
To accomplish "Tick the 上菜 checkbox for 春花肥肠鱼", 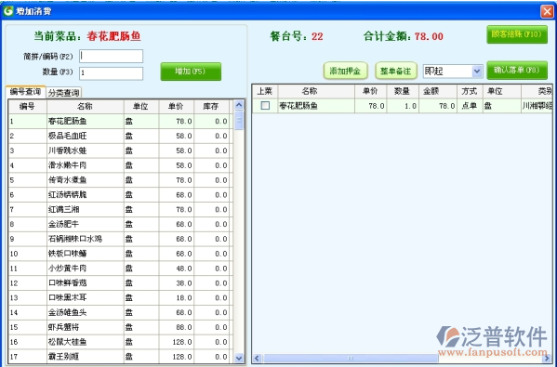I will (x=265, y=105).
